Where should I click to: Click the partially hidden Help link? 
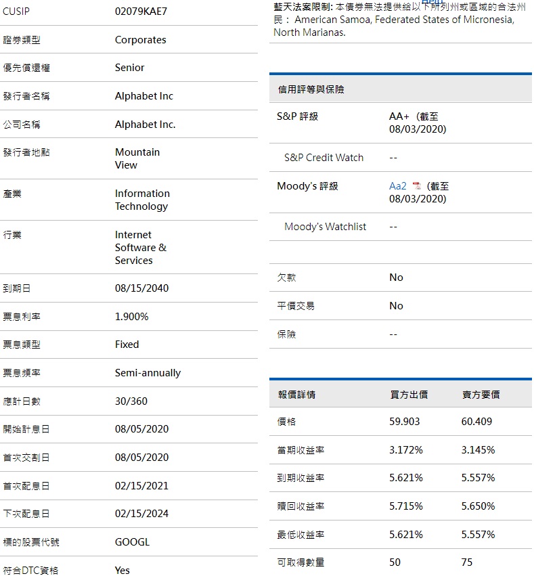pos(430,3)
